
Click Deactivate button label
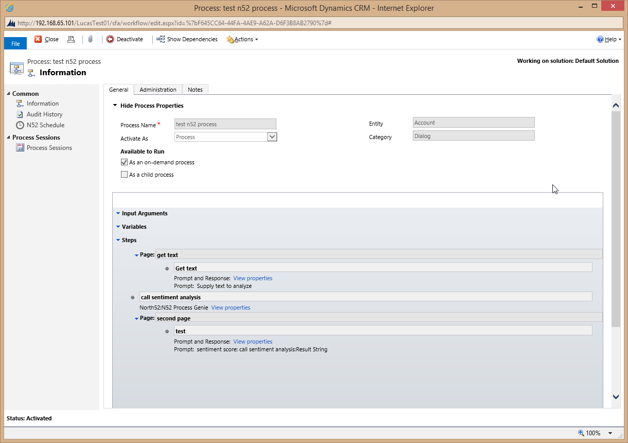(x=130, y=39)
